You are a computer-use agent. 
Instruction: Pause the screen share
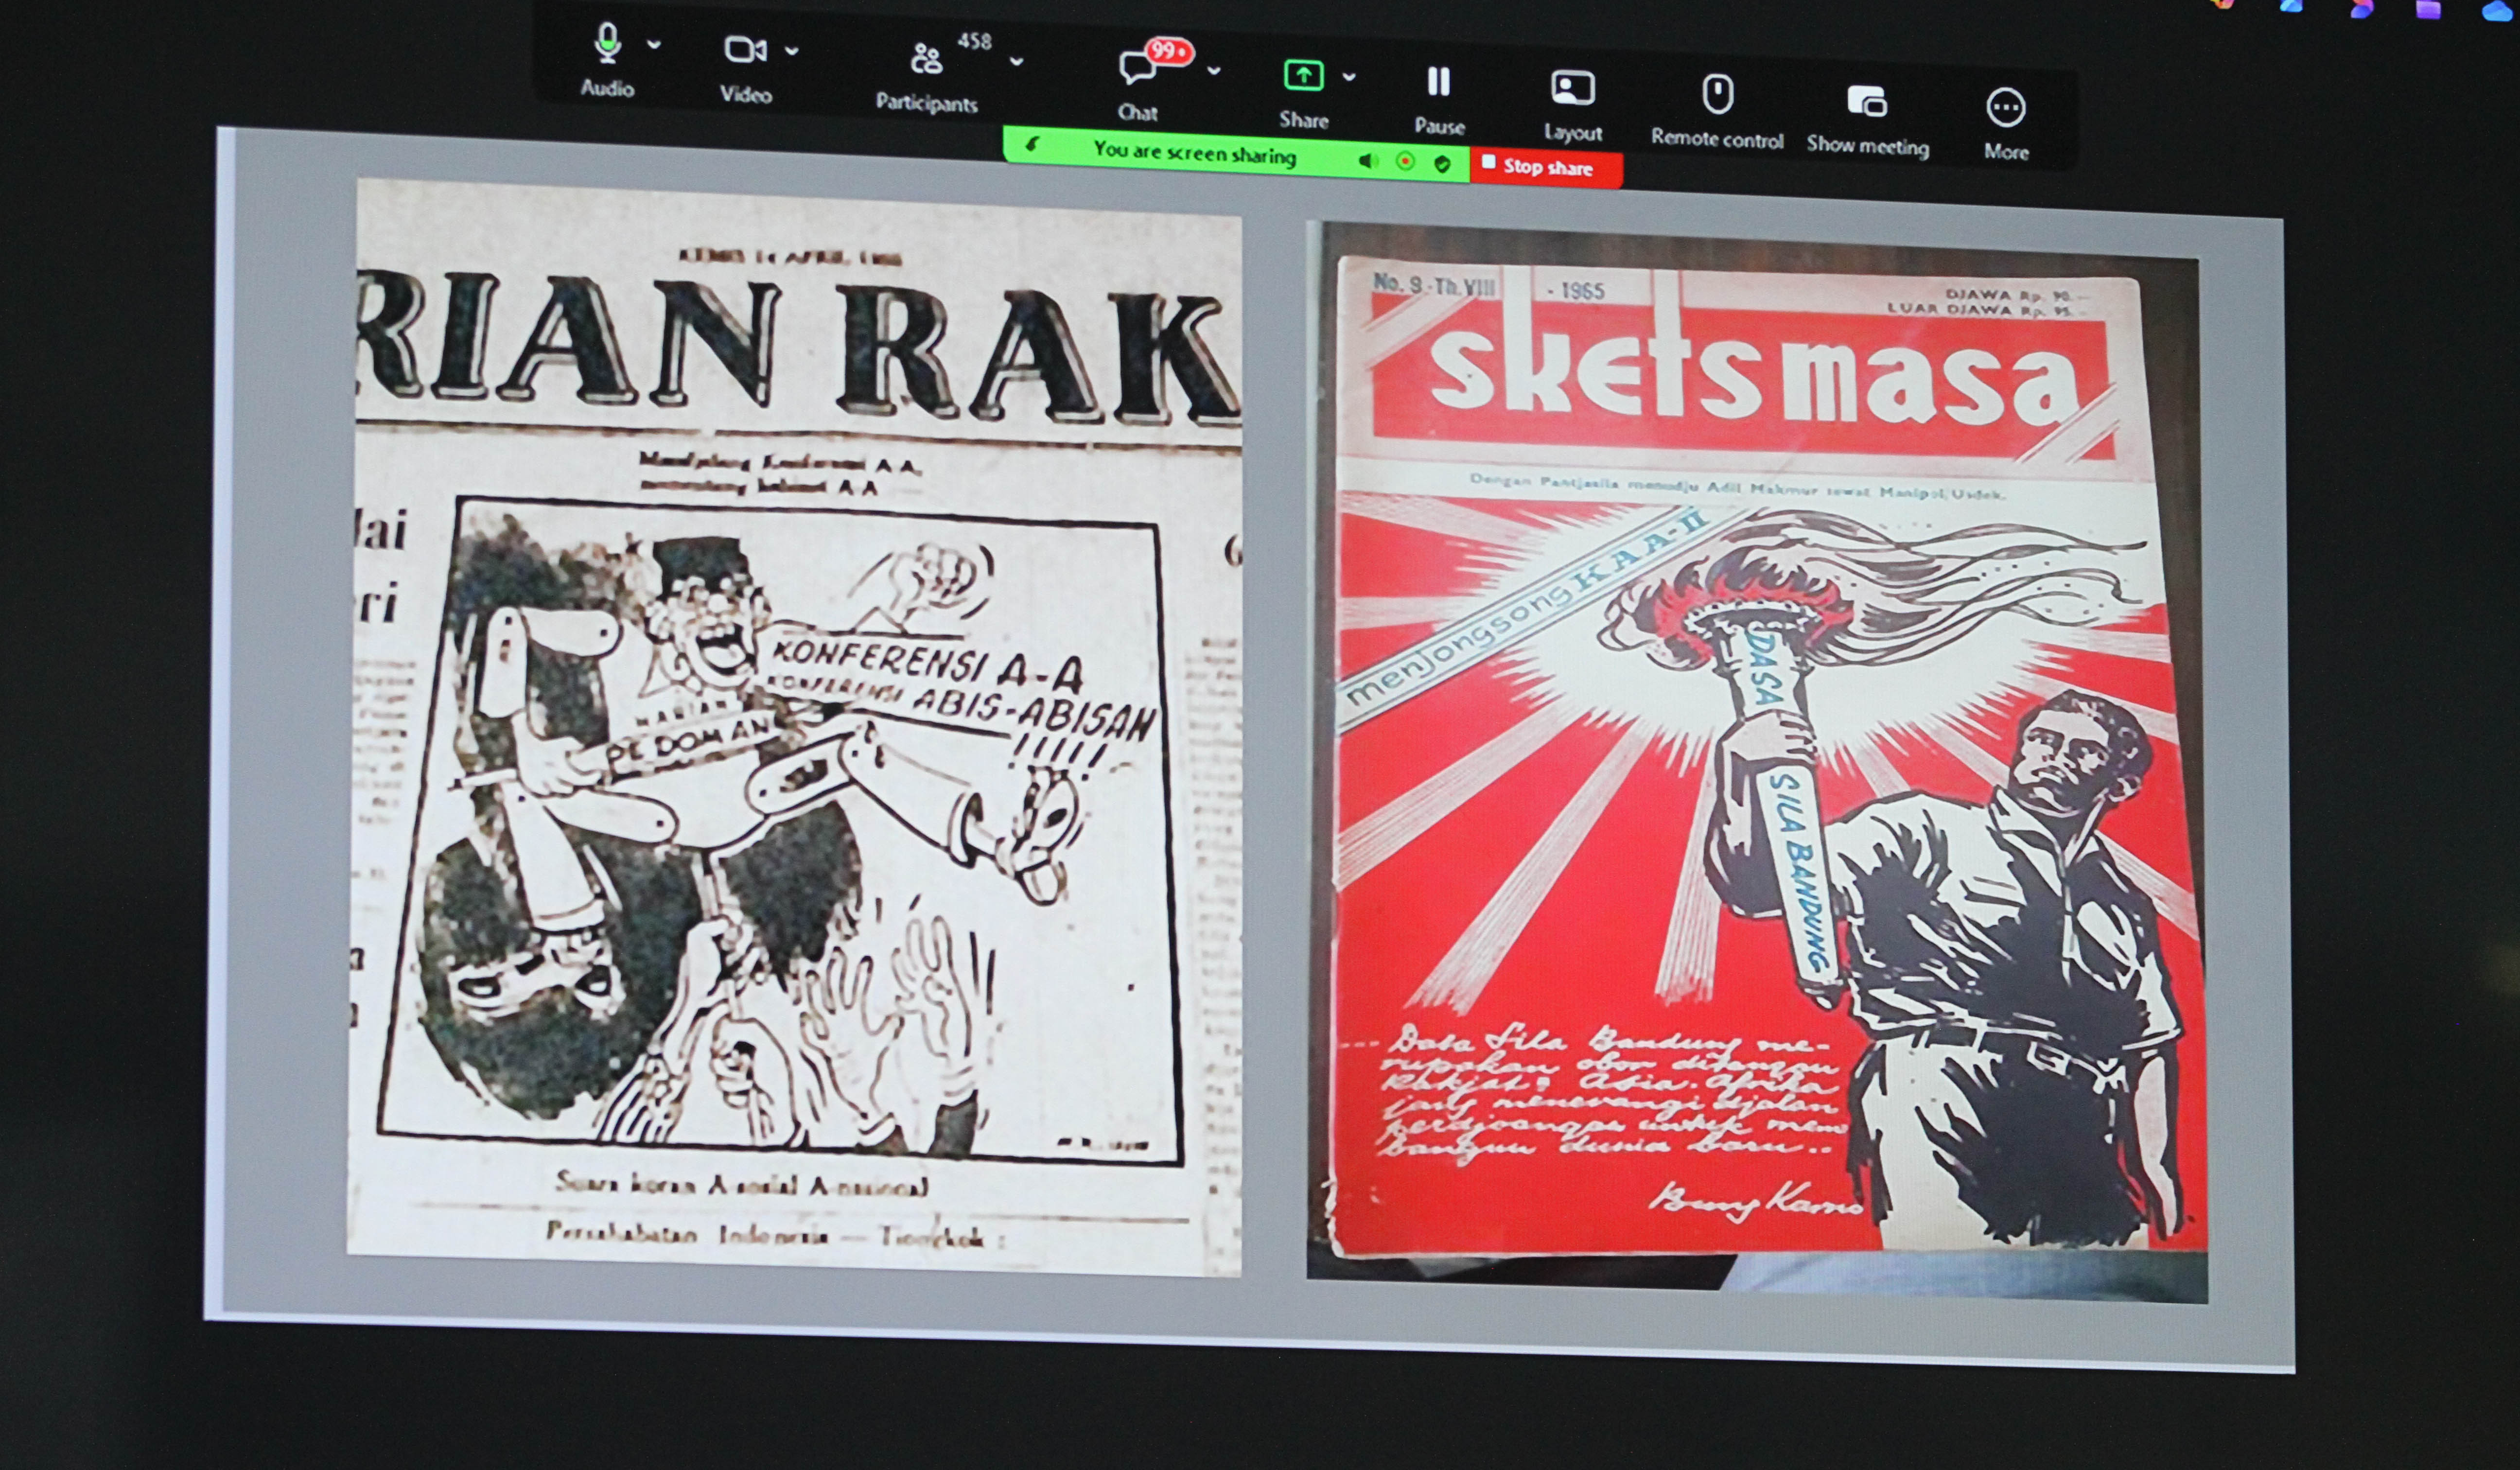pyautogui.click(x=1439, y=82)
